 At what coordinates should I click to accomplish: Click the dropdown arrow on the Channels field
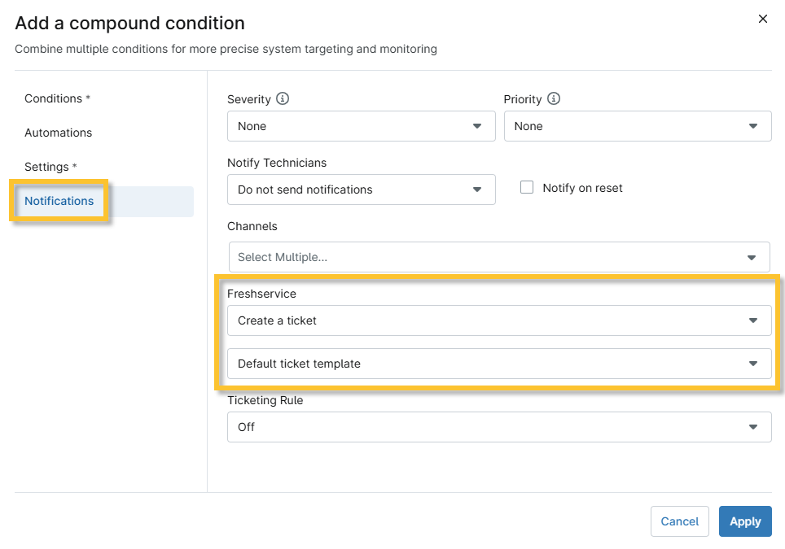pos(752,256)
